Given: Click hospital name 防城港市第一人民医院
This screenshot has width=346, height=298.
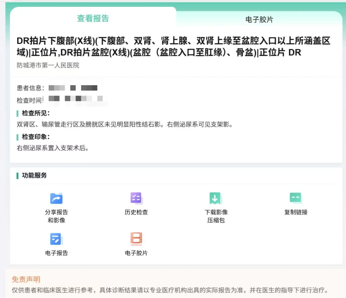Looking at the screenshot, I should point(48,65).
